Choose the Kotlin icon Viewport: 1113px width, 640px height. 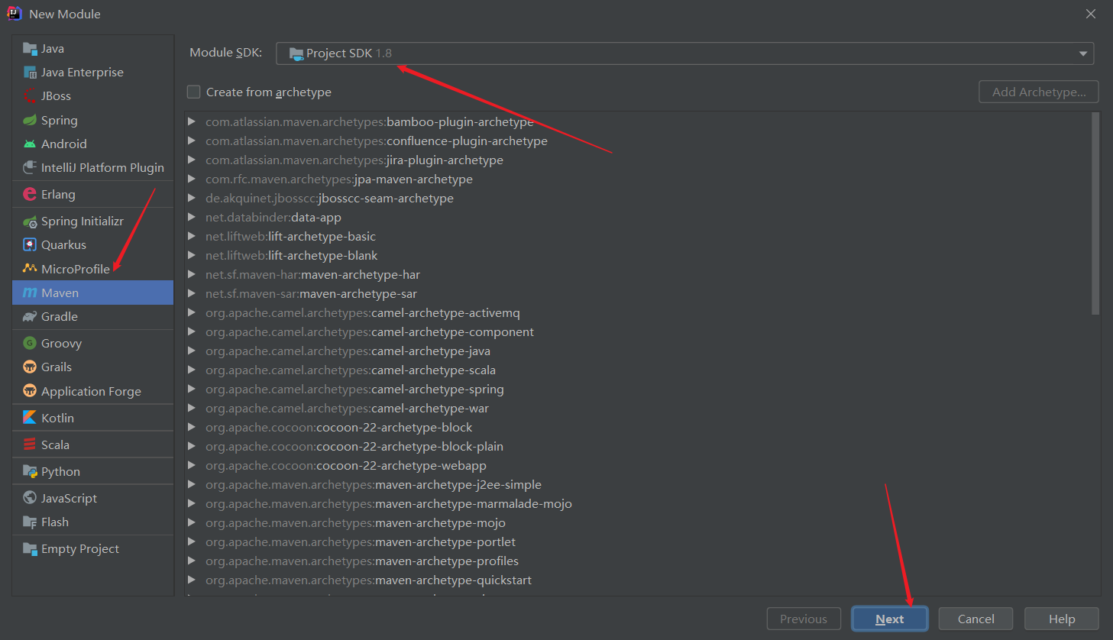pos(30,418)
